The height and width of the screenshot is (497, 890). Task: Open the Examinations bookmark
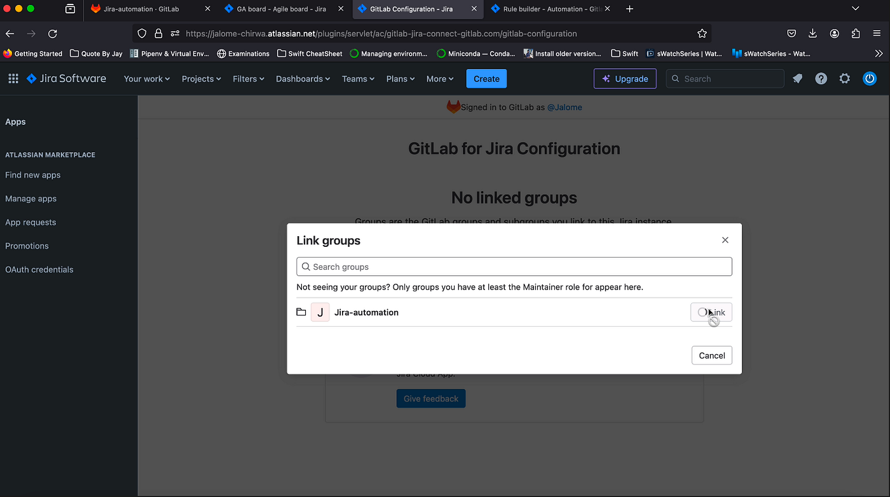point(243,53)
